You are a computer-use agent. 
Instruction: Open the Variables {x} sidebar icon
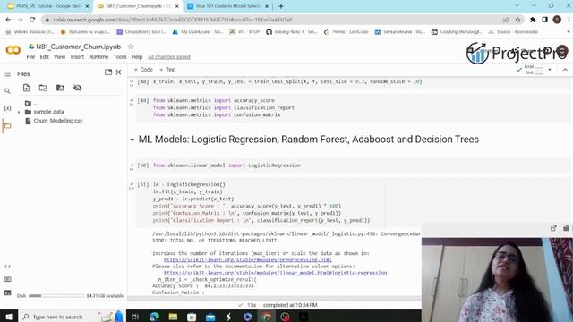point(7,108)
